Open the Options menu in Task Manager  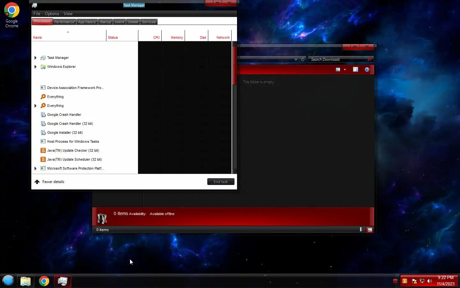click(x=52, y=13)
